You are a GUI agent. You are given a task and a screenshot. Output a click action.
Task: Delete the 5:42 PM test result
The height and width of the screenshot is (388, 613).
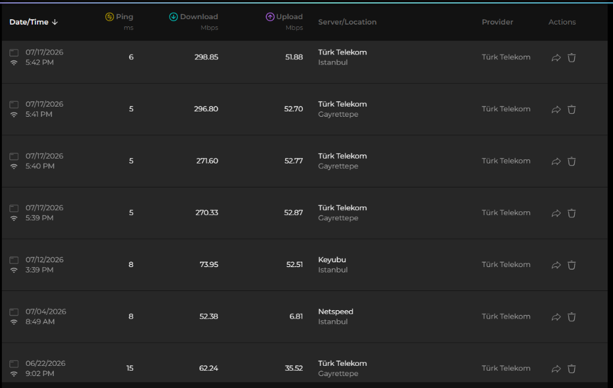(572, 57)
